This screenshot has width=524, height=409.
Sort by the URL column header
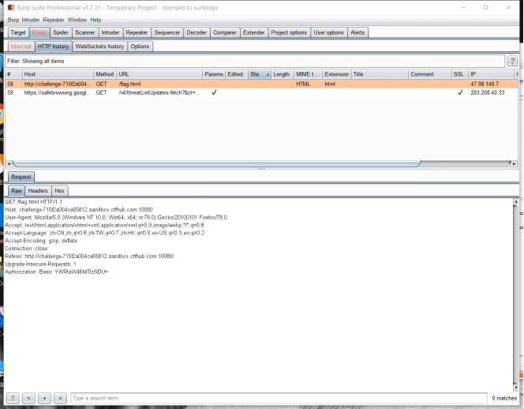159,74
